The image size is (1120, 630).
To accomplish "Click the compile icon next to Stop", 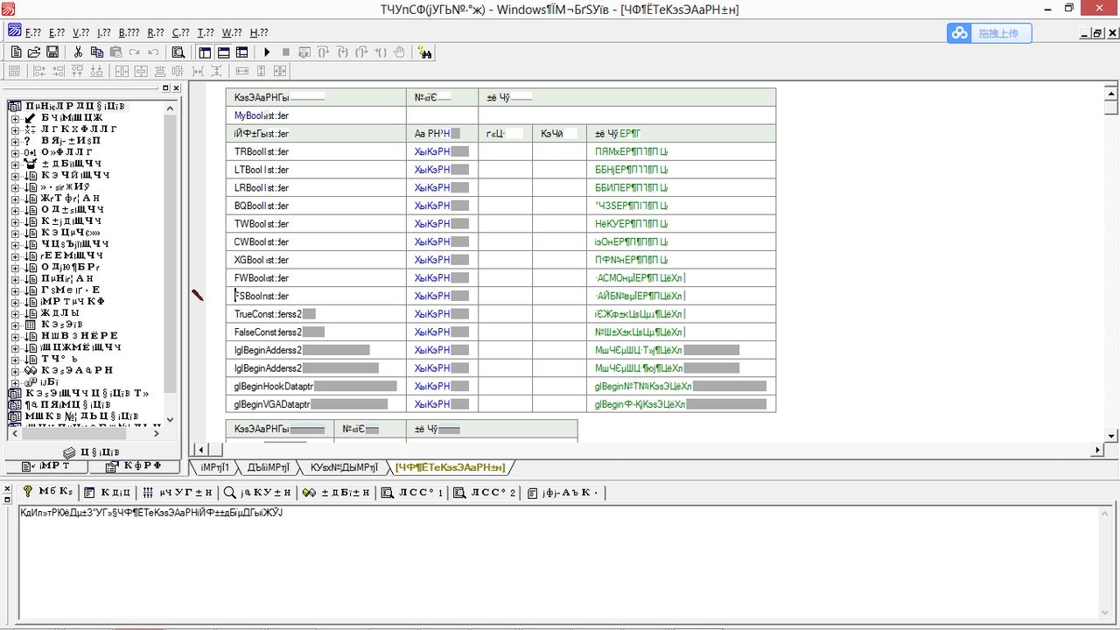I will coord(304,52).
